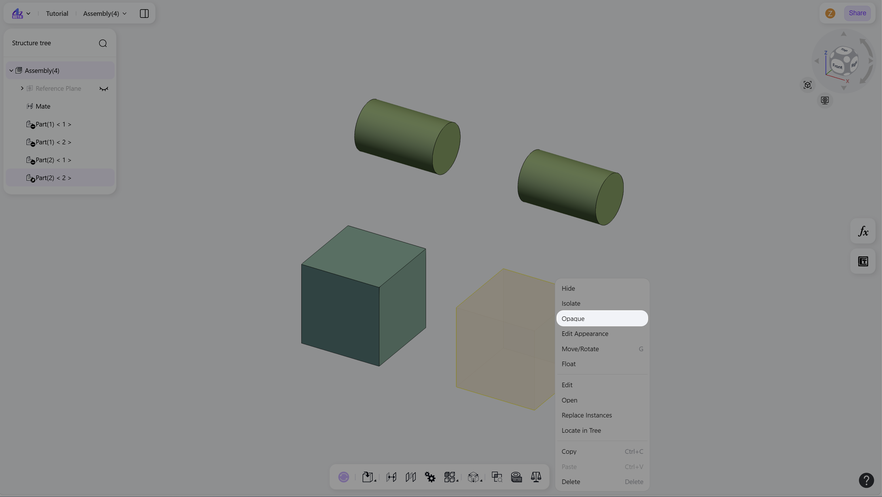This screenshot has width=882, height=497.
Task: Click the display view monitor-eye icon
Action: pyautogui.click(x=825, y=100)
